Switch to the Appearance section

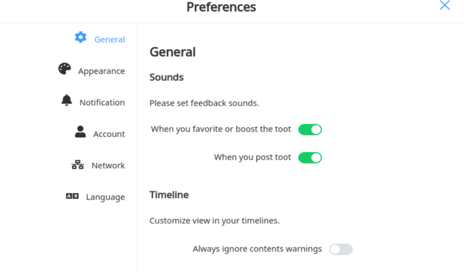click(101, 71)
